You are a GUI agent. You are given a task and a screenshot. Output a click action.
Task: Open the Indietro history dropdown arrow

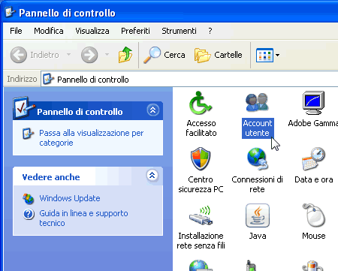click(68, 54)
